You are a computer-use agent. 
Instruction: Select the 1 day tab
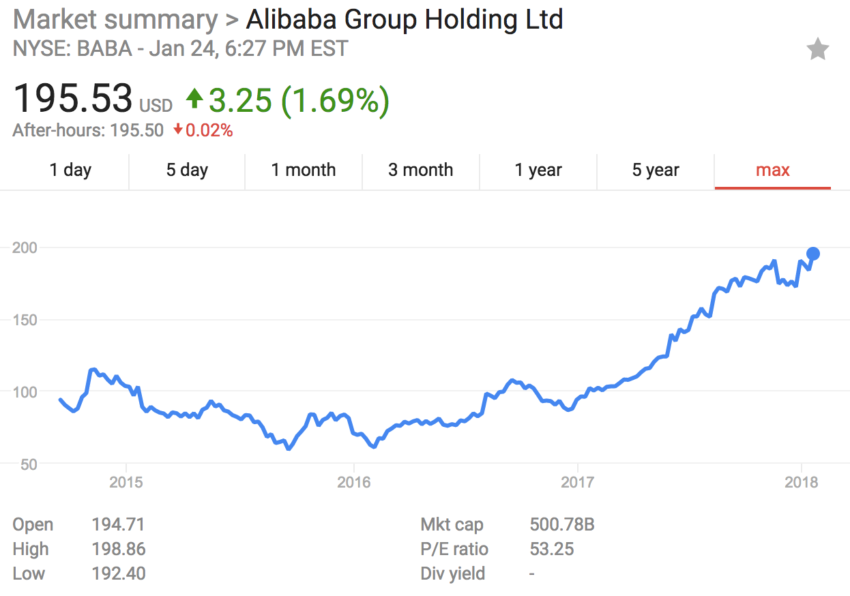(70, 170)
